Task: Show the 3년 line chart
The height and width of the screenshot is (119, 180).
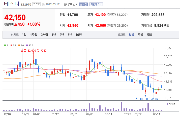Action: click(62, 35)
